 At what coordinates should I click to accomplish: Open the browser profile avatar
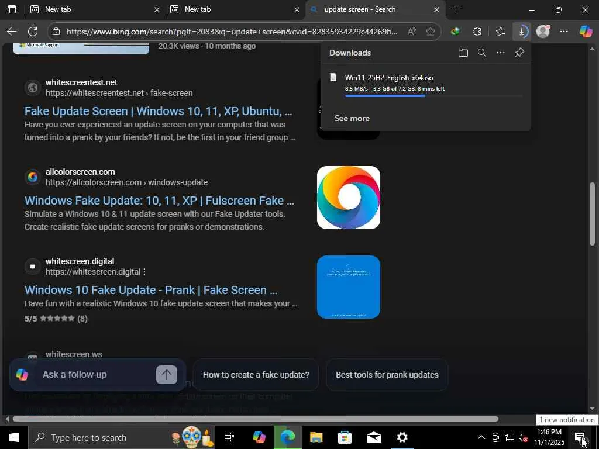click(x=543, y=32)
